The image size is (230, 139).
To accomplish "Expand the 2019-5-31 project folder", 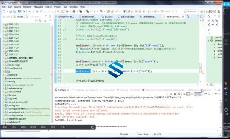I will [x=4, y=55].
